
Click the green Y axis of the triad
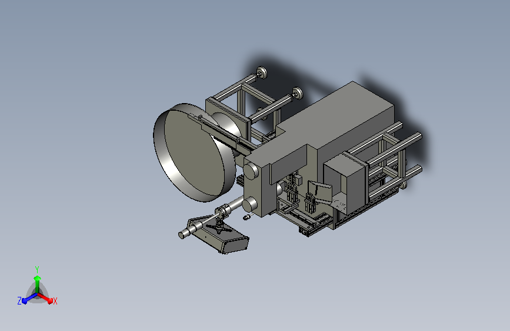coord(37,283)
